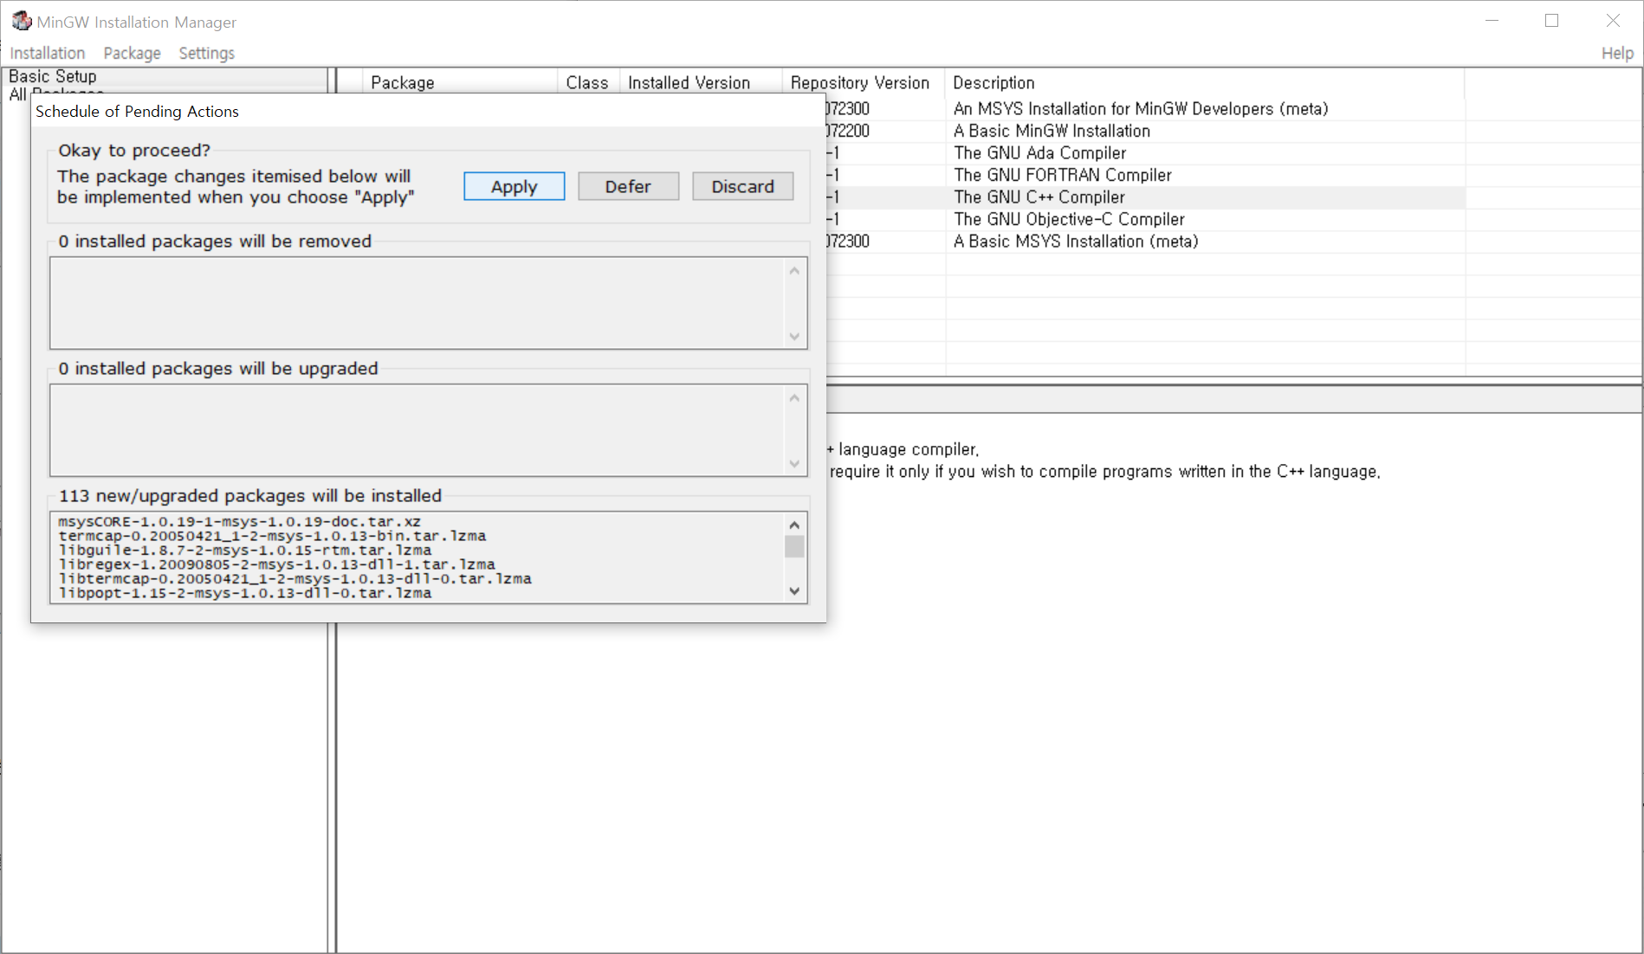The width and height of the screenshot is (1644, 954).
Task: Select 'An MSYS Installation for MinGW Developers (meta)' row
Action: pyautogui.click(x=1145, y=108)
